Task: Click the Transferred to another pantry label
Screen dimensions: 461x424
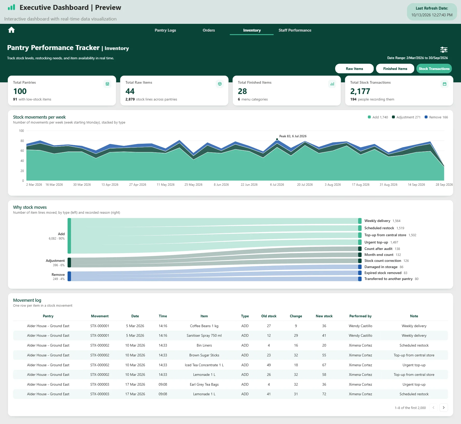Action: click(x=388, y=279)
